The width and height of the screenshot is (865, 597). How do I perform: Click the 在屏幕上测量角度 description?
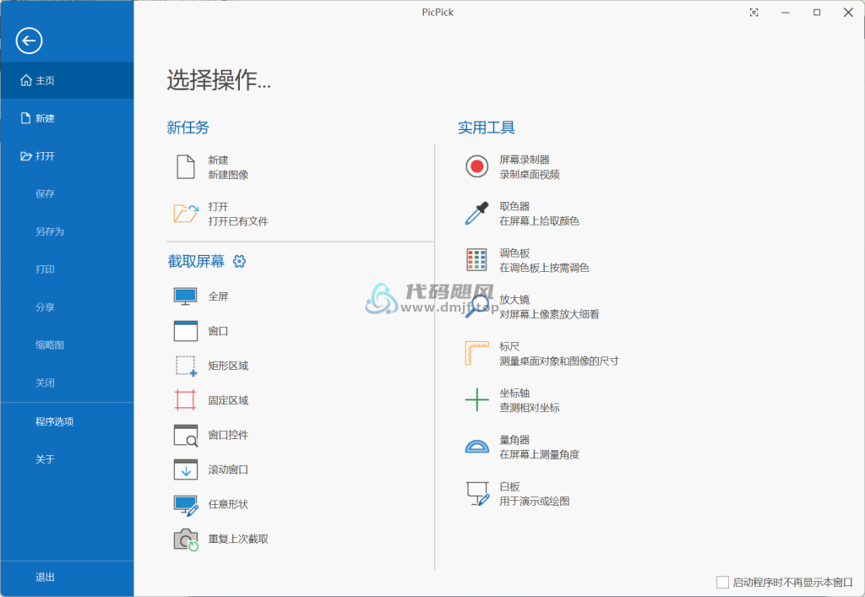(540, 455)
